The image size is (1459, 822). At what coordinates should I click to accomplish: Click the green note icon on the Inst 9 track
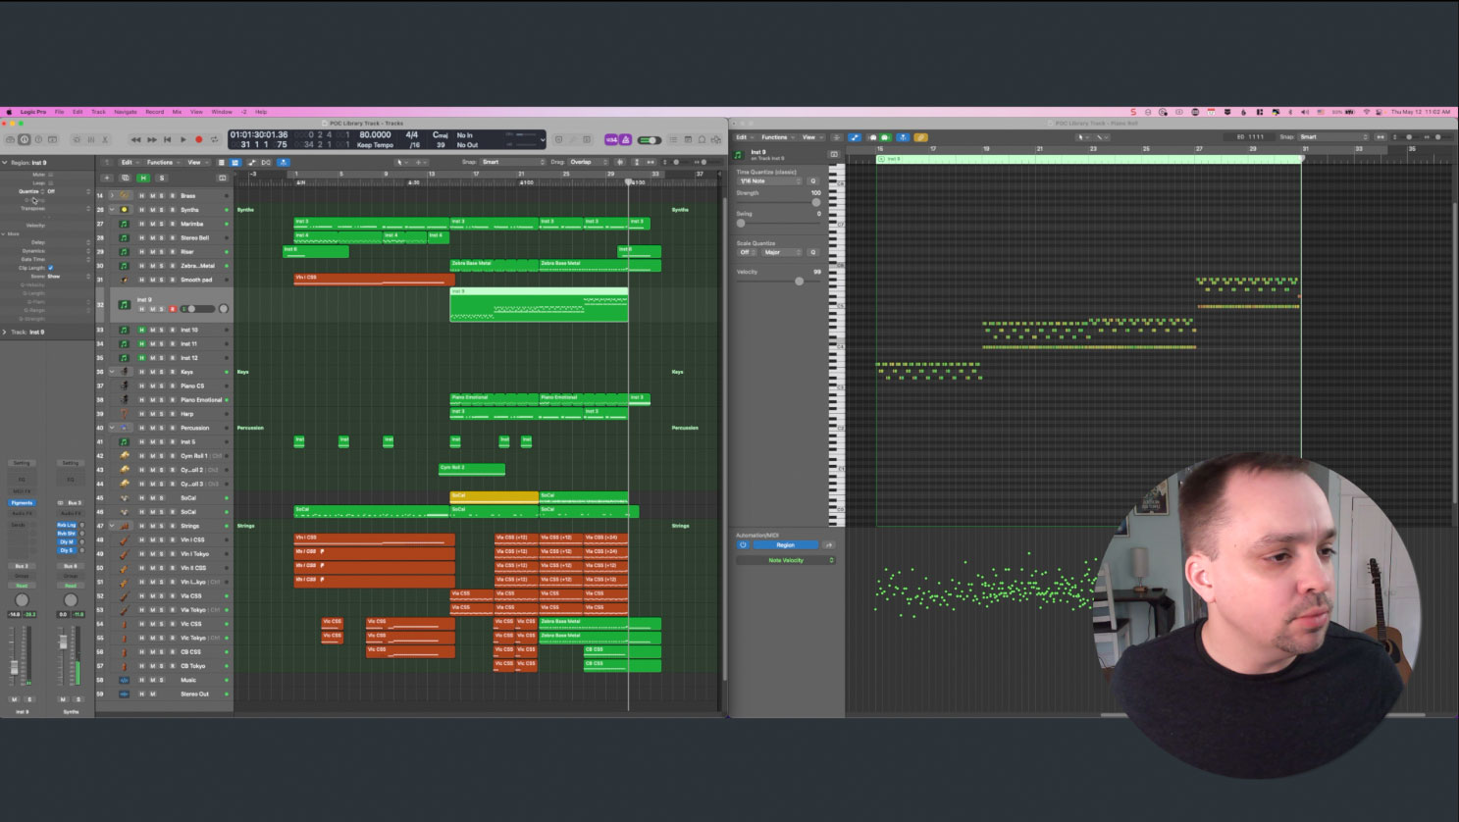click(125, 304)
